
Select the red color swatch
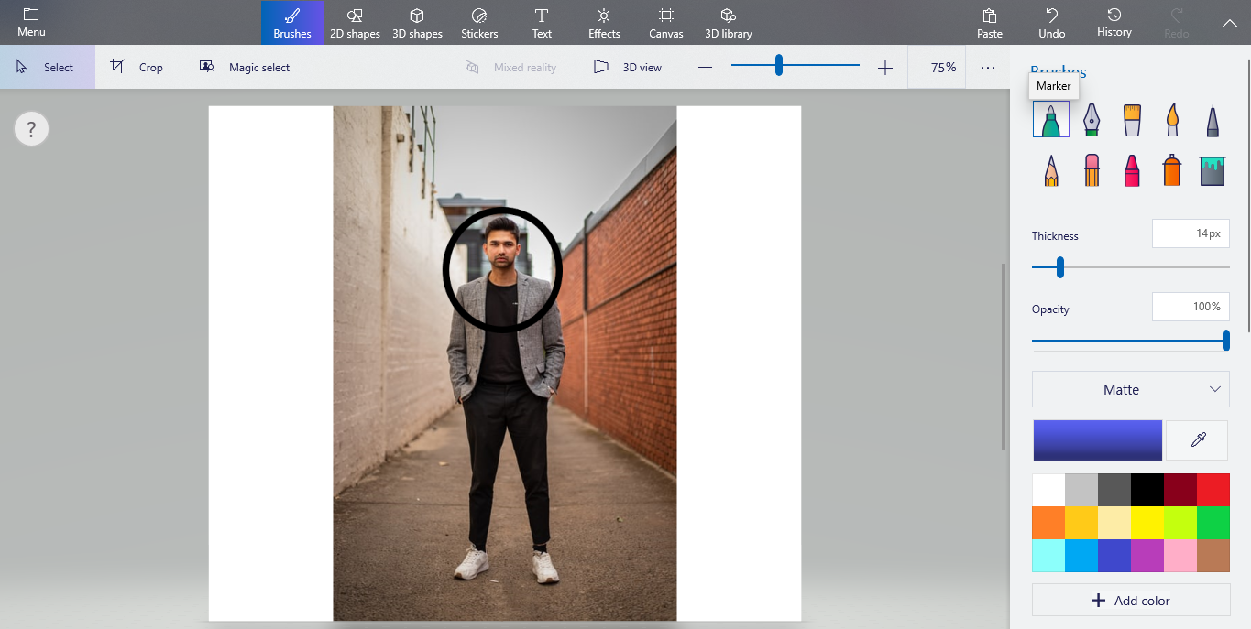click(x=1213, y=489)
